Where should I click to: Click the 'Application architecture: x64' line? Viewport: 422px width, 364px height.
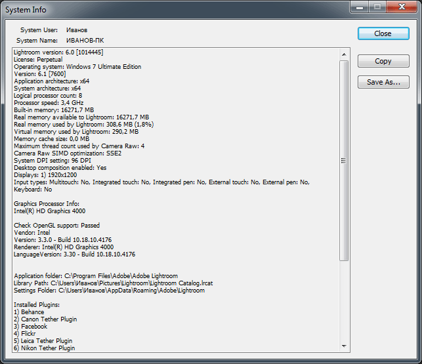(51, 81)
